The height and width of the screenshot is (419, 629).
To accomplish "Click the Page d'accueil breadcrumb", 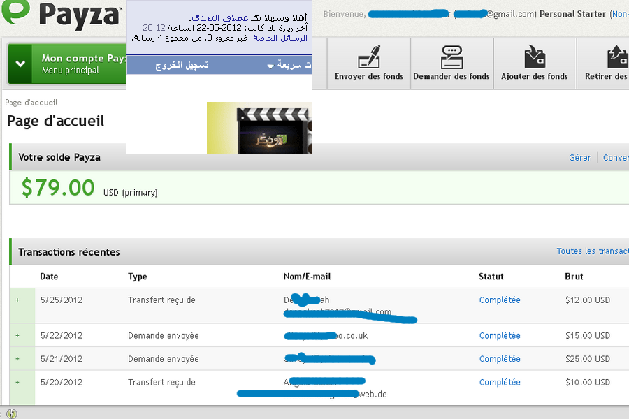I will pos(31,103).
